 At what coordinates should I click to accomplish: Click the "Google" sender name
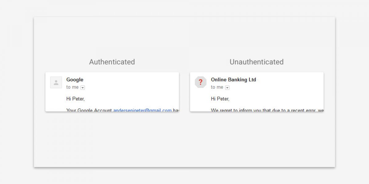[x=75, y=80]
